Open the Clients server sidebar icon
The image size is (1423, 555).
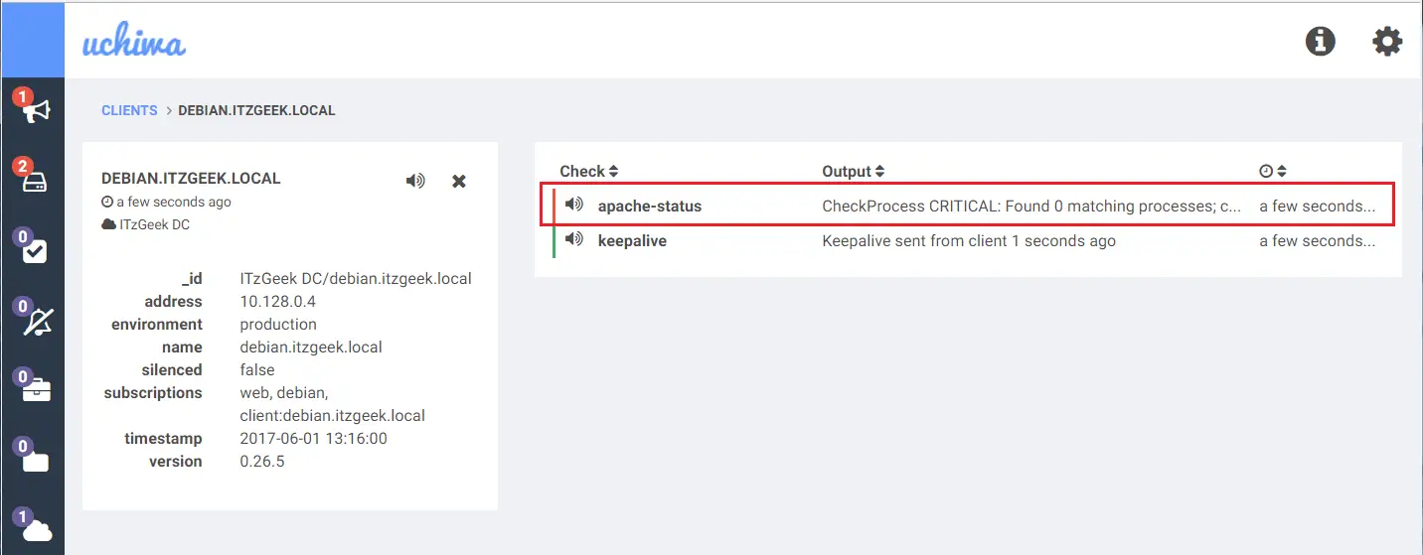(36, 183)
